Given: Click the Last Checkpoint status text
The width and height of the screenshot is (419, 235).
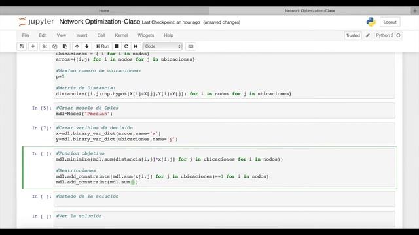Looking at the screenshot, I should pos(171,22).
